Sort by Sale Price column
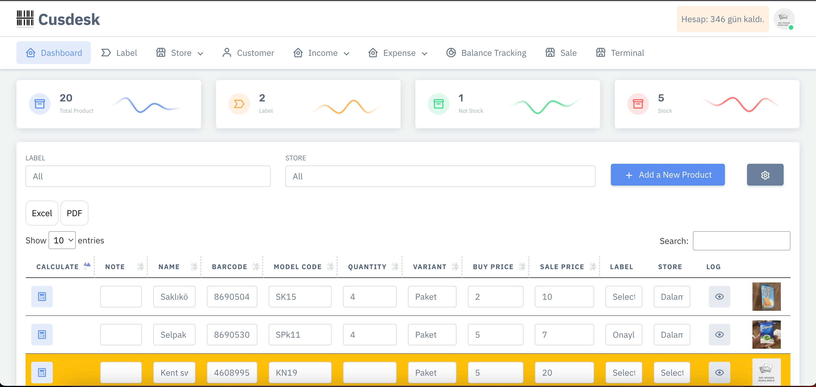816x387 pixels. point(565,267)
